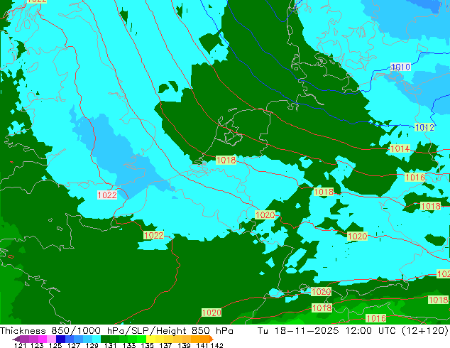
Task: Click the legend value 129
Action: point(92,345)
